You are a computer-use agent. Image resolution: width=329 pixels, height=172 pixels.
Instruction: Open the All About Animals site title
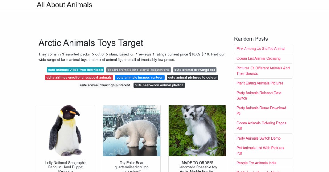64,5
